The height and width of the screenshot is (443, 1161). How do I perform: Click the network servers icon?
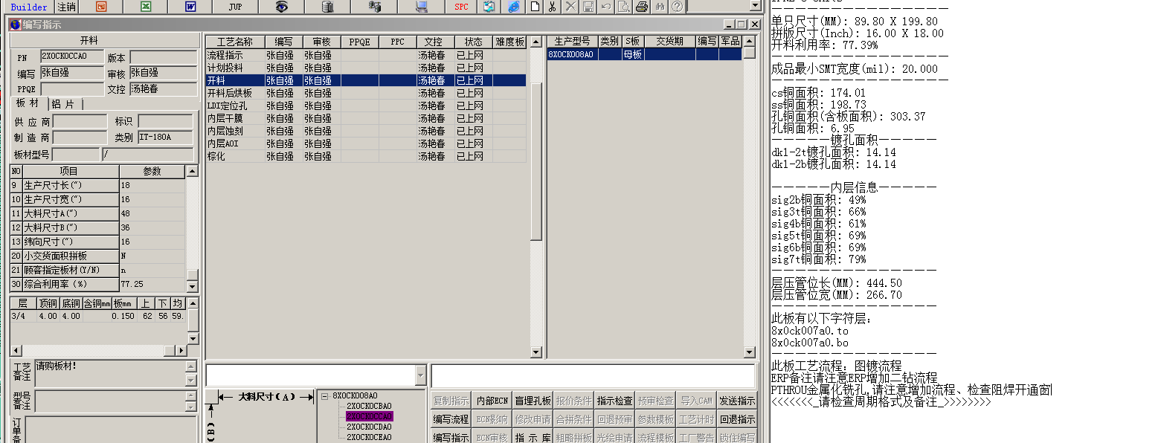pyautogui.click(x=374, y=7)
